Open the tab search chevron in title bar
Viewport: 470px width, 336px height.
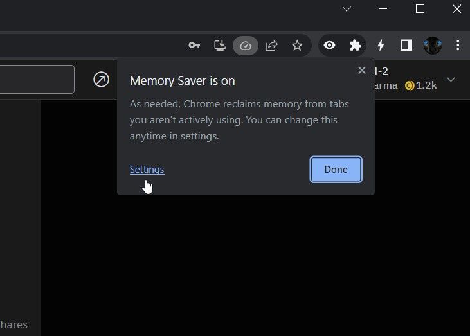[347, 9]
